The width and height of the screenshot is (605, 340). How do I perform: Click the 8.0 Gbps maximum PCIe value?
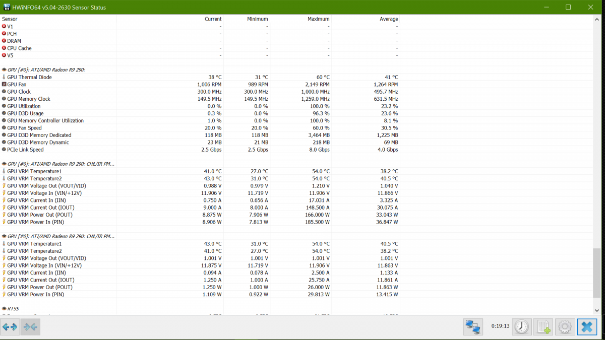319,150
